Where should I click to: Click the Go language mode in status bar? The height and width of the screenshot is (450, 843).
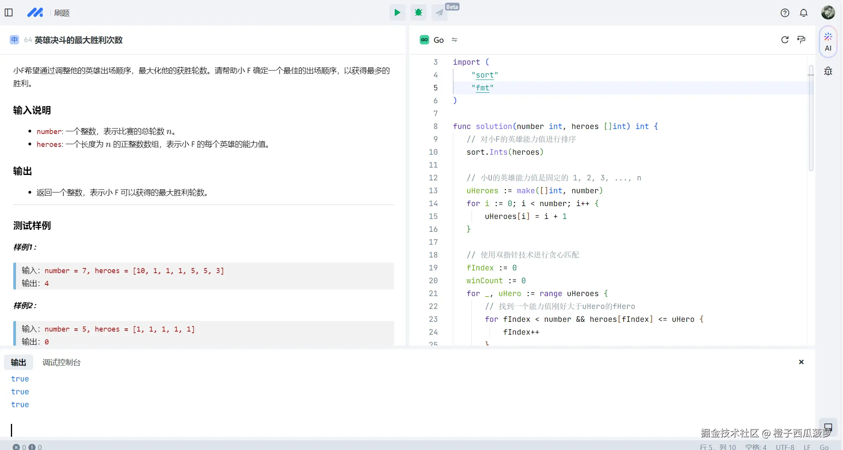click(824, 447)
